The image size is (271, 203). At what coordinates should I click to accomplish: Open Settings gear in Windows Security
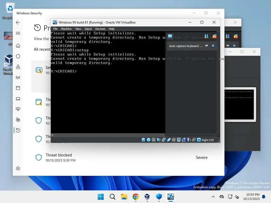(x=18, y=168)
